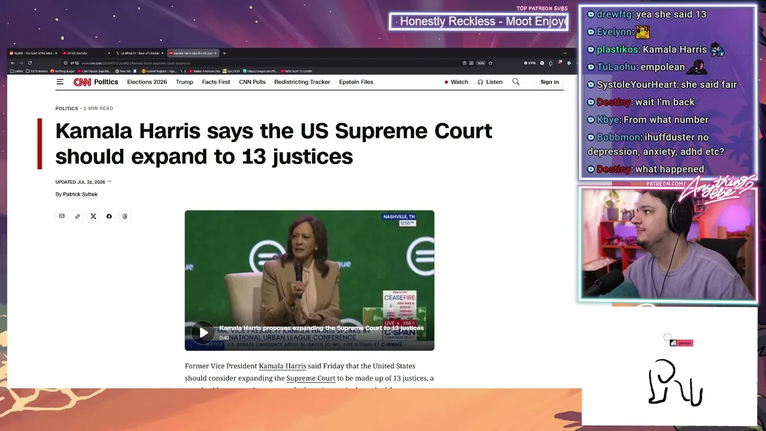Open Epstein Files in CNN nav
This screenshot has width=766, height=431.
pyautogui.click(x=356, y=82)
